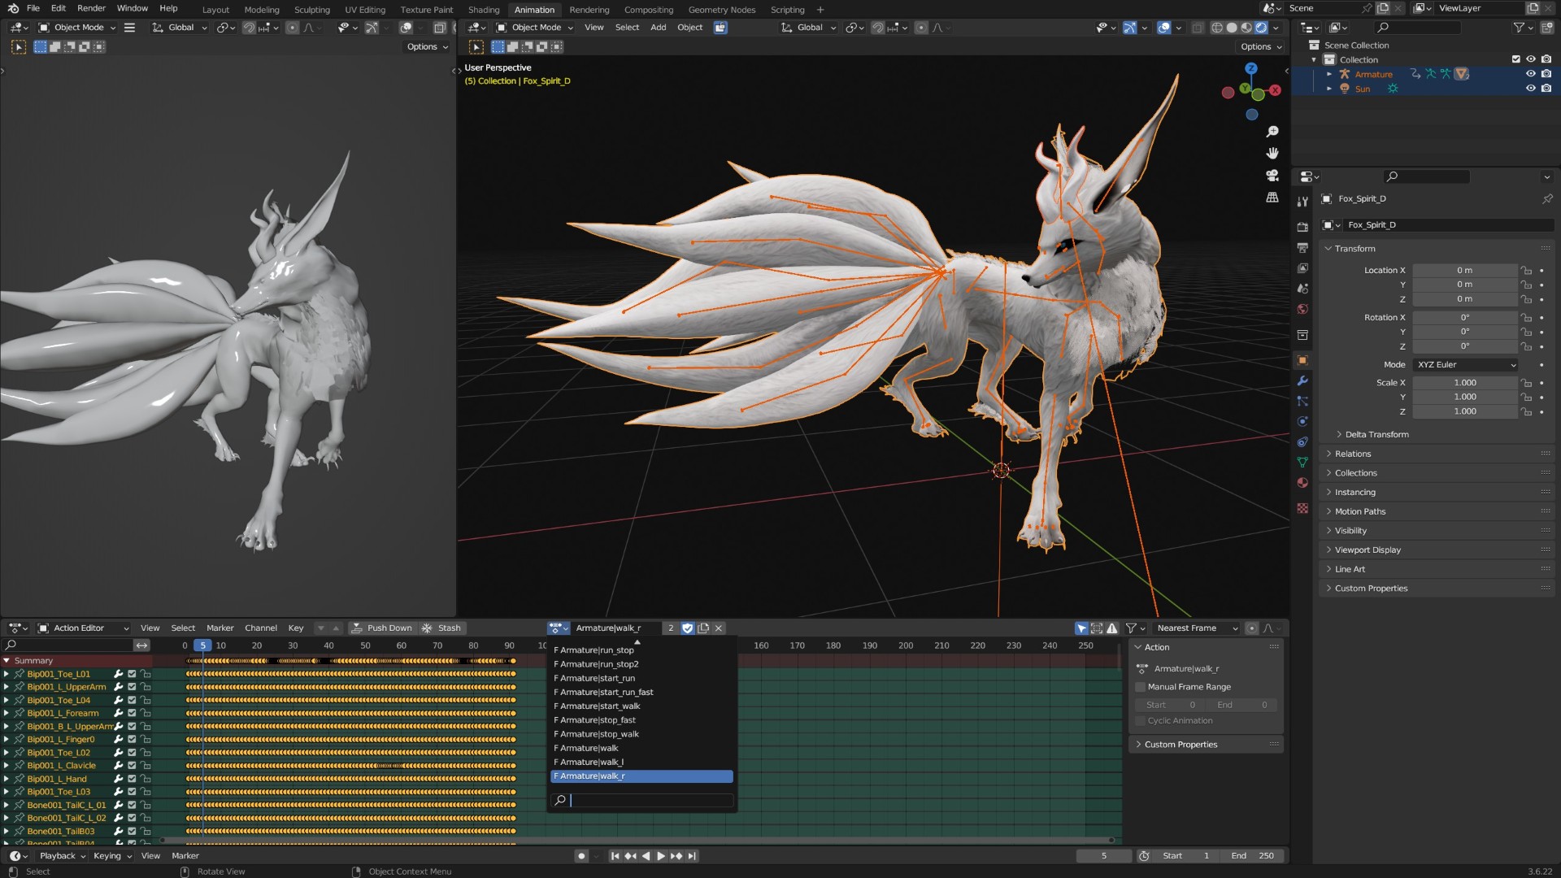Open the Rotation Mode XYZ Euler dropdown
Screen dimensions: 1561x878
point(1466,365)
